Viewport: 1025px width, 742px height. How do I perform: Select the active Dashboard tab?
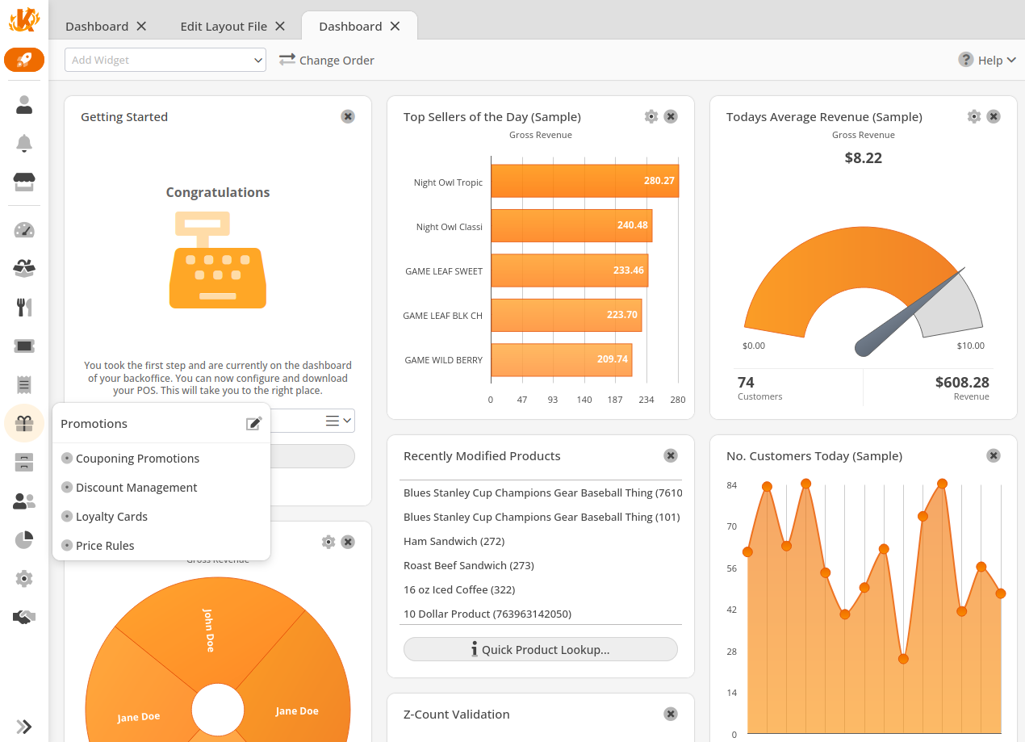pyautogui.click(x=350, y=26)
